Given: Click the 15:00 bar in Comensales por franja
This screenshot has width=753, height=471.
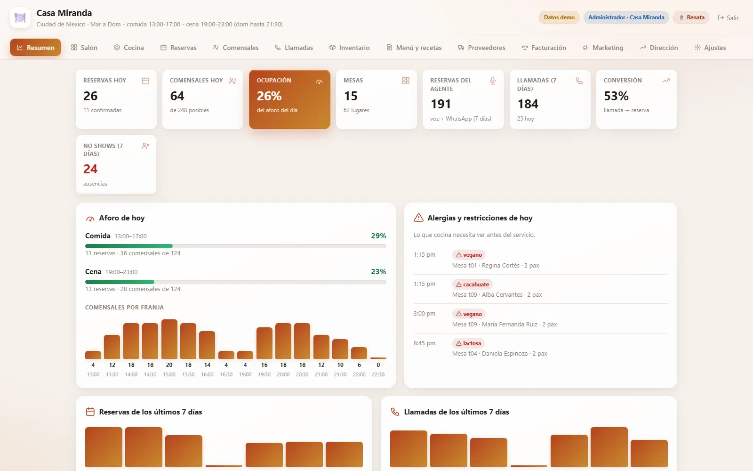Looking at the screenshot, I should pyautogui.click(x=169, y=339).
